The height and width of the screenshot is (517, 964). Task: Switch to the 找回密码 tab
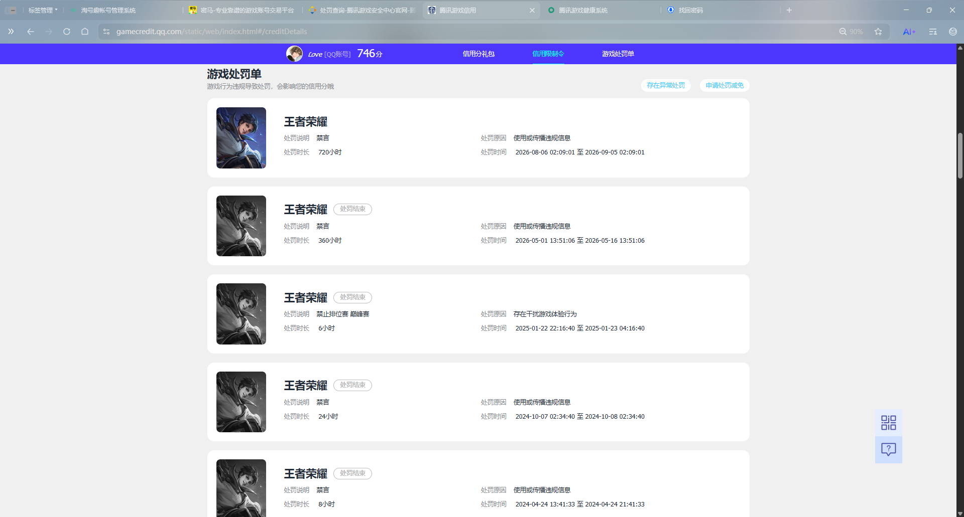tap(721, 10)
